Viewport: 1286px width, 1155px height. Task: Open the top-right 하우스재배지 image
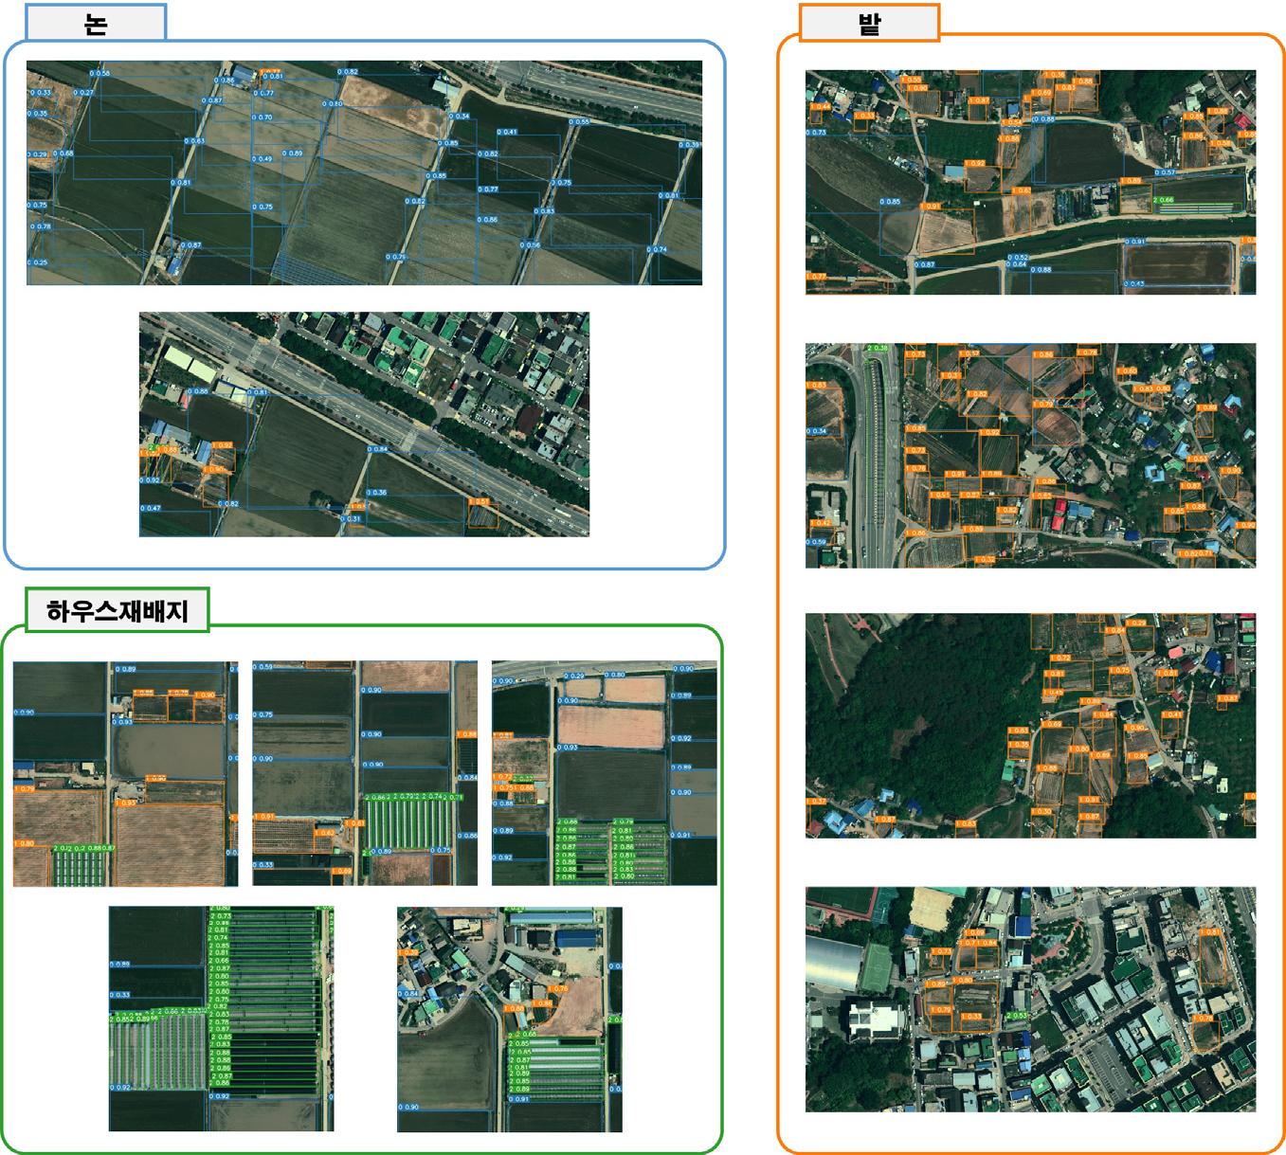point(605,774)
